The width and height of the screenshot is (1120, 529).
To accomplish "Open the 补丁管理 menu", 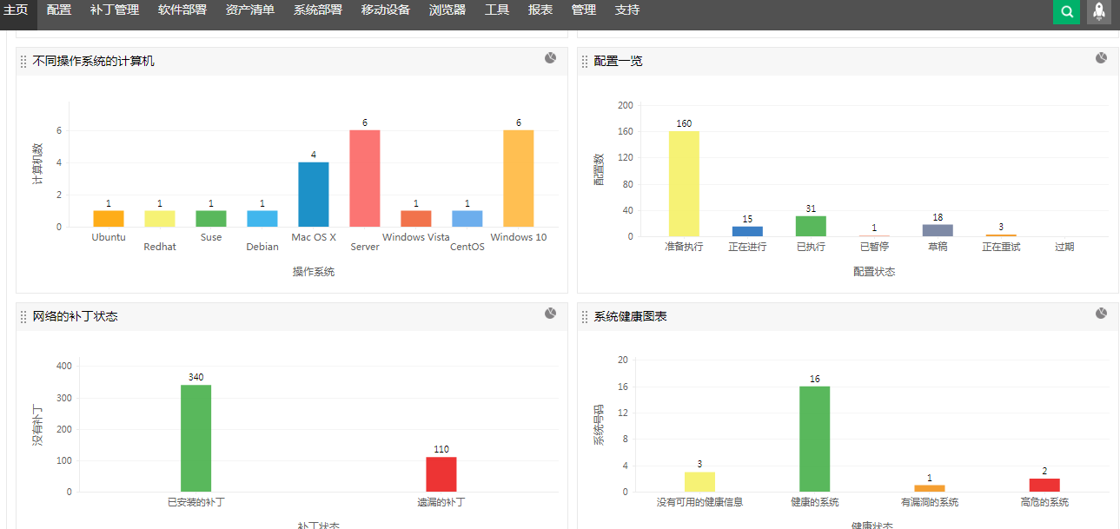I will pyautogui.click(x=115, y=10).
